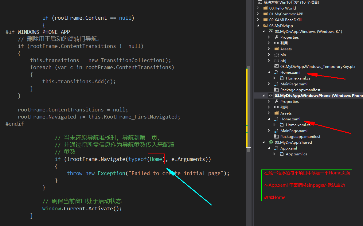This screenshot has height=226, width=363.
Task: Select 引用 label in the WindowsPhone project
Action: [x=284, y=107]
